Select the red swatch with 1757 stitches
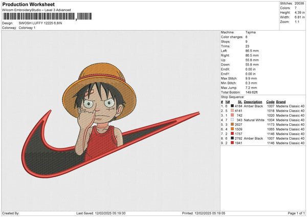The height and width of the screenshot is (217, 307). coord(232,134)
